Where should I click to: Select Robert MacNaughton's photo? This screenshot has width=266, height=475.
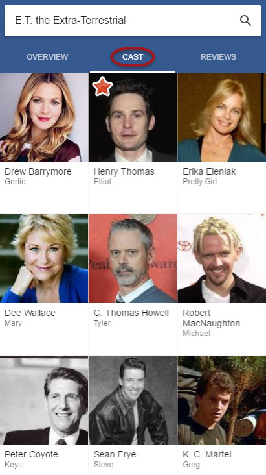pos(222,258)
